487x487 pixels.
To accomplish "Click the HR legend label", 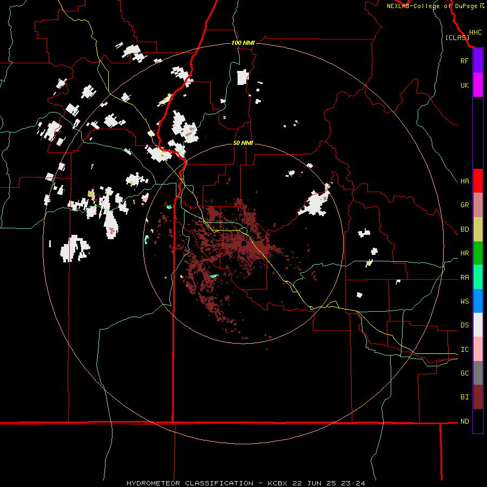I will coord(465,253).
